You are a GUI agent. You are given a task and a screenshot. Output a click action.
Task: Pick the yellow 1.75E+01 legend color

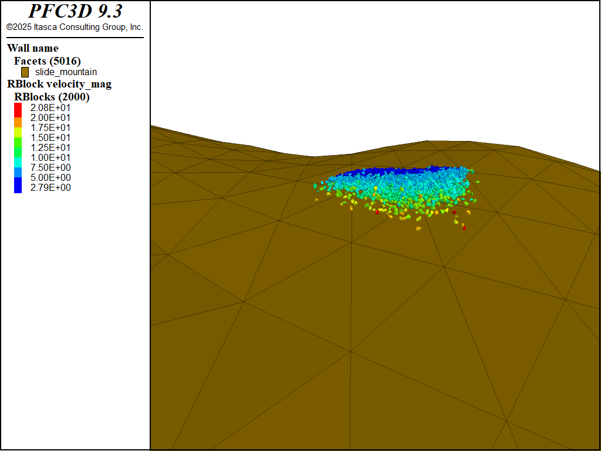(x=18, y=128)
